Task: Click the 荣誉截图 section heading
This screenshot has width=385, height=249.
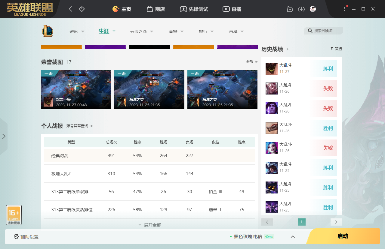Action: [52, 62]
